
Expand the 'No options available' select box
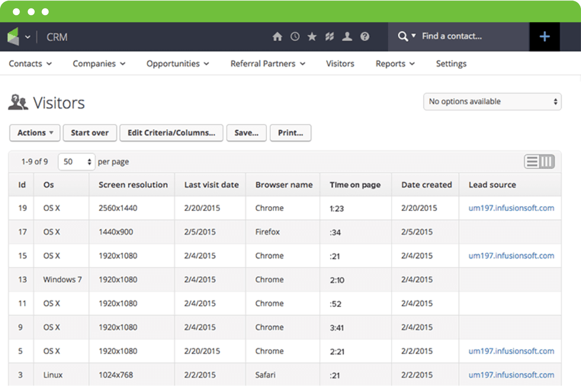coord(492,102)
